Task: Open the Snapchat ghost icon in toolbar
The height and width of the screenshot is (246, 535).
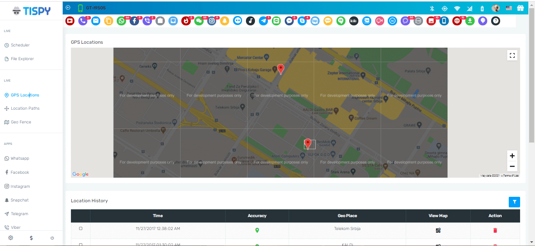Action: coord(224,21)
